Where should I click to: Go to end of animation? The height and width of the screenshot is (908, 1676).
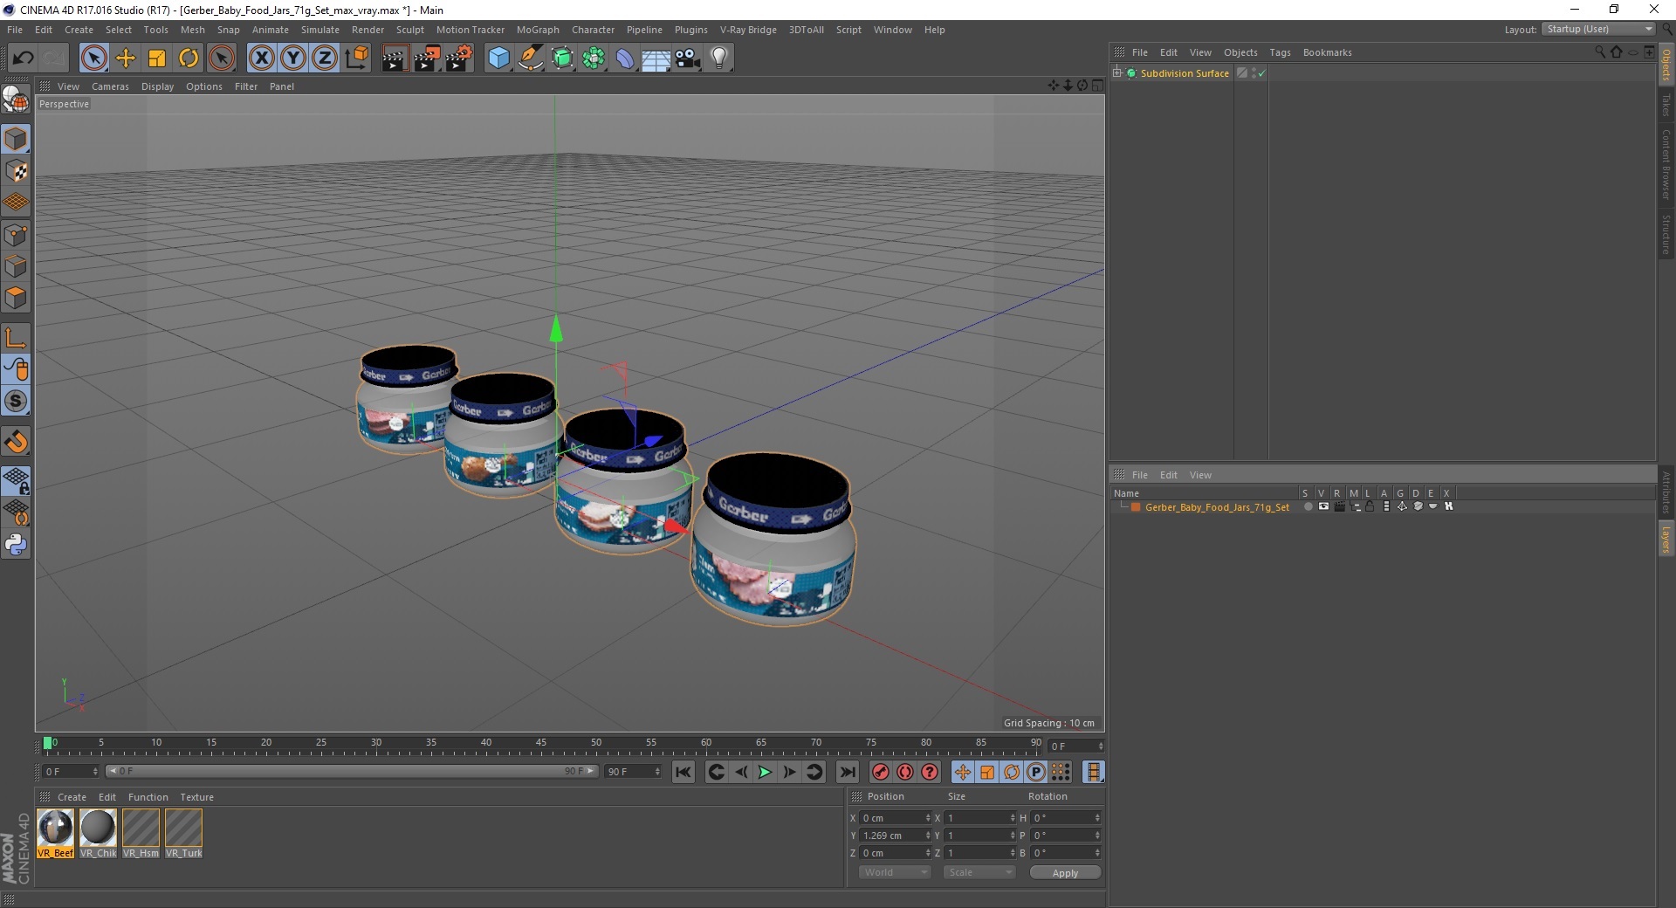click(x=847, y=772)
